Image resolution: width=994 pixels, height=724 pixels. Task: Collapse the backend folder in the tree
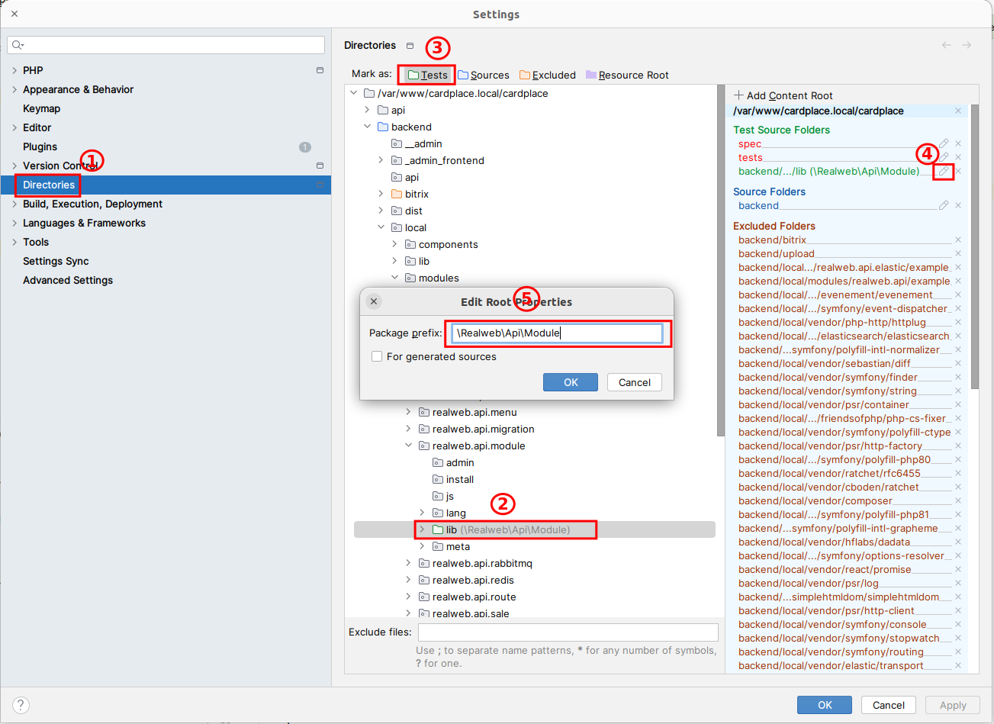pyautogui.click(x=367, y=127)
